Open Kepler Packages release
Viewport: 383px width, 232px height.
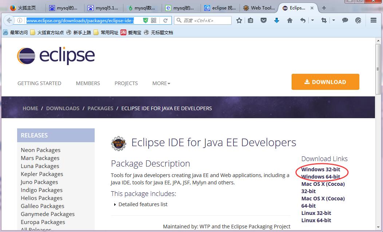[x=42, y=174]
